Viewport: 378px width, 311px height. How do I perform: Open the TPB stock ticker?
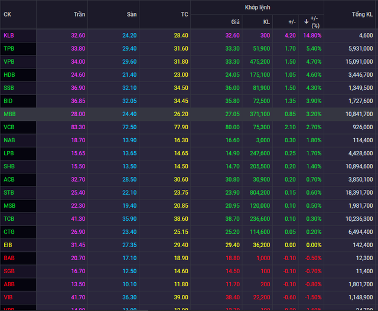(x=9, y=48)
